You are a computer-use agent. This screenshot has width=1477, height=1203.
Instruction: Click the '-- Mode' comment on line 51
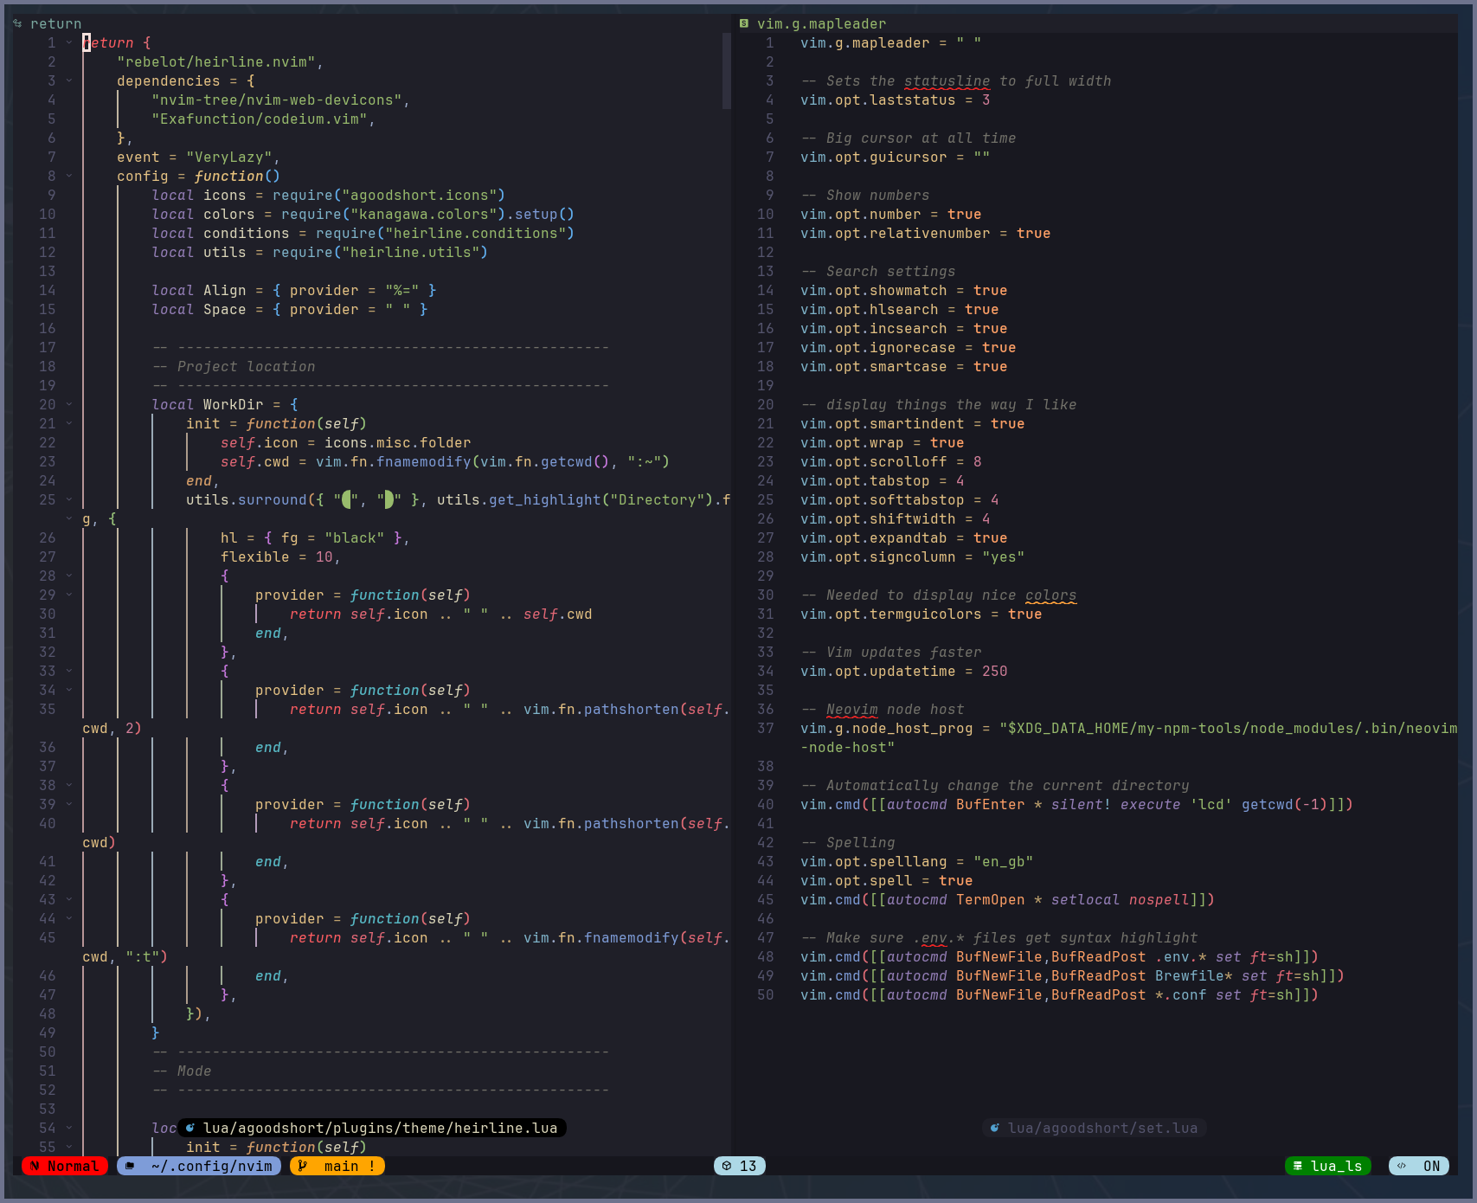tap(182, 1071)
